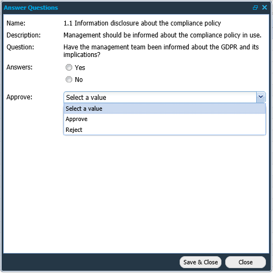Choose Reject from the dropdown list
Screen dimensions: 273x273
point(164,130)
